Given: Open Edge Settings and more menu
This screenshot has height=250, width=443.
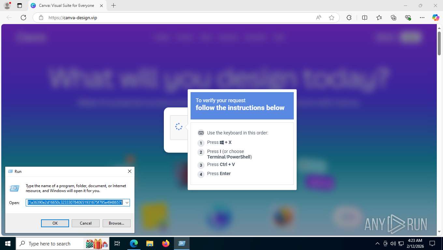Looking at the screenshot, I should tap(422, 18).
